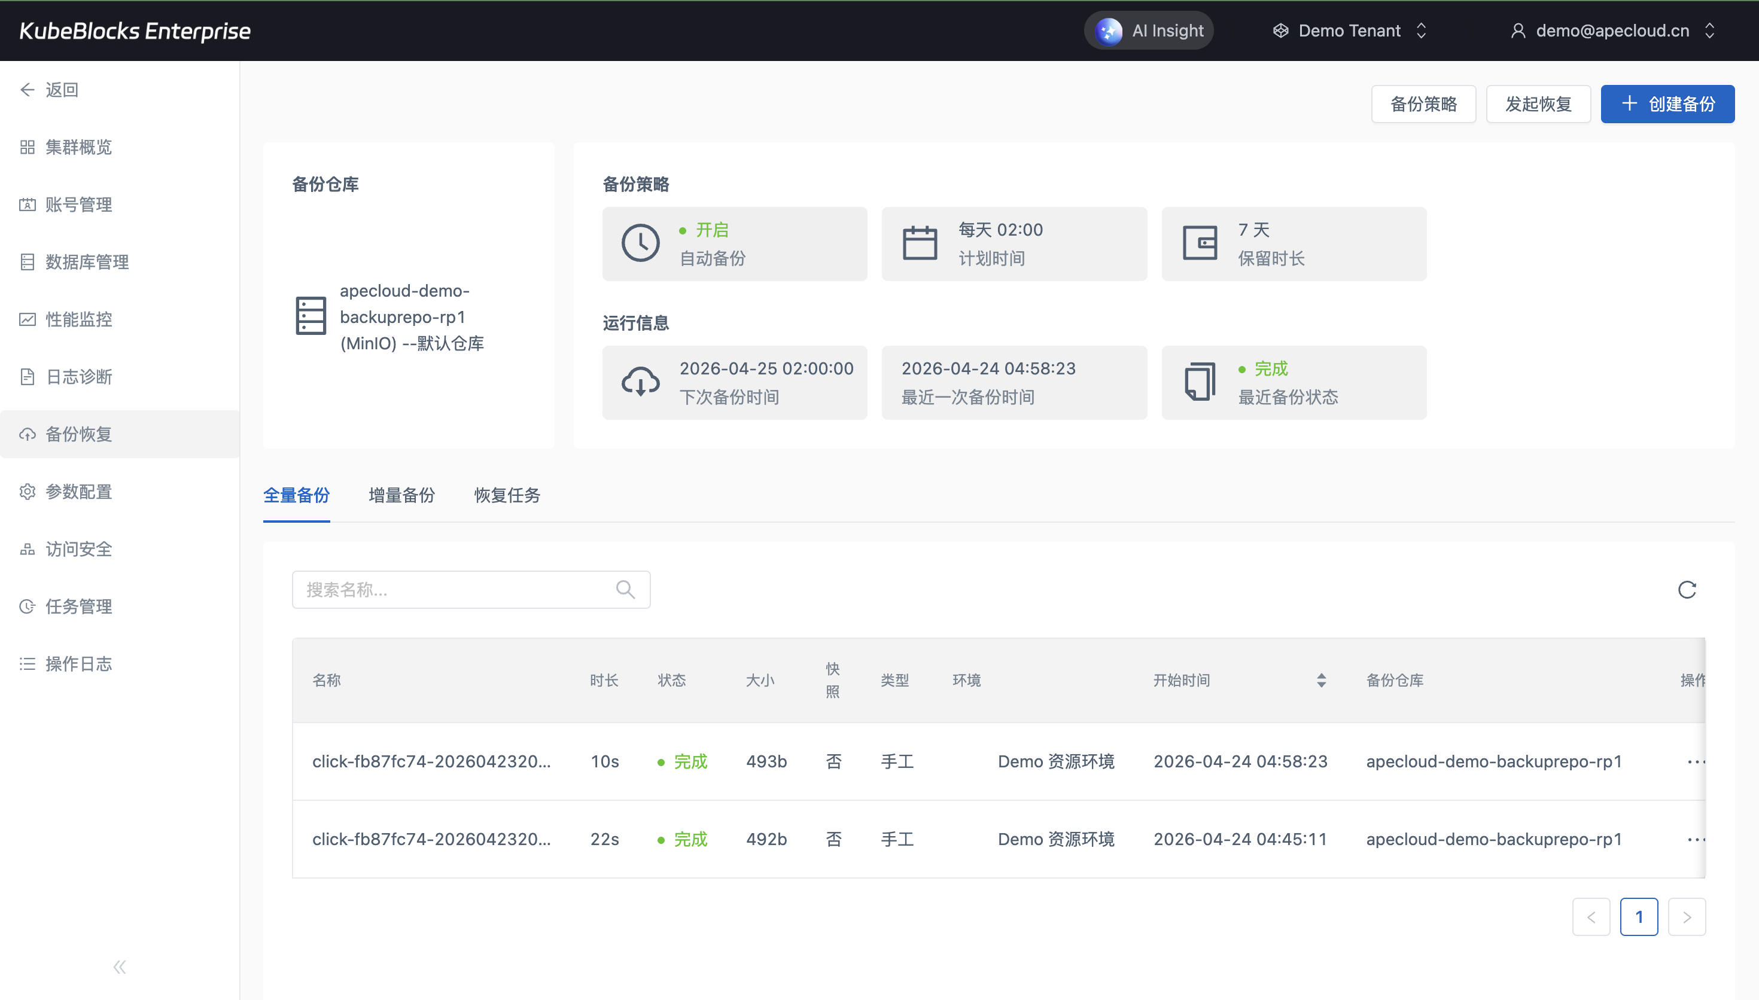Click the search magnifier icon
1759x1000 pixels.
click(625, 589)
